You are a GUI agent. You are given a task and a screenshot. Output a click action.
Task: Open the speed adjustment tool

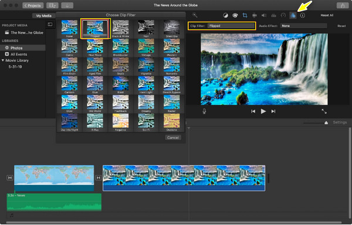pos(283,15)
